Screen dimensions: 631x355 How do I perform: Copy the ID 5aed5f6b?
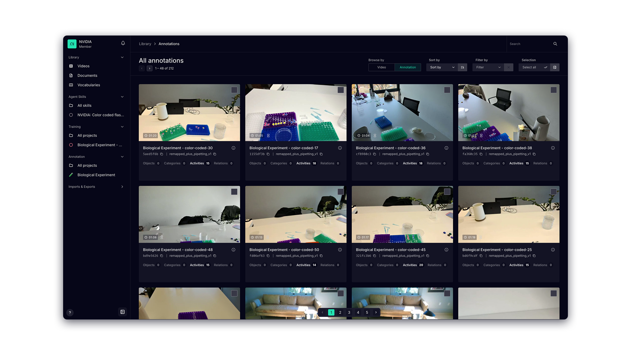click(162, 154)
